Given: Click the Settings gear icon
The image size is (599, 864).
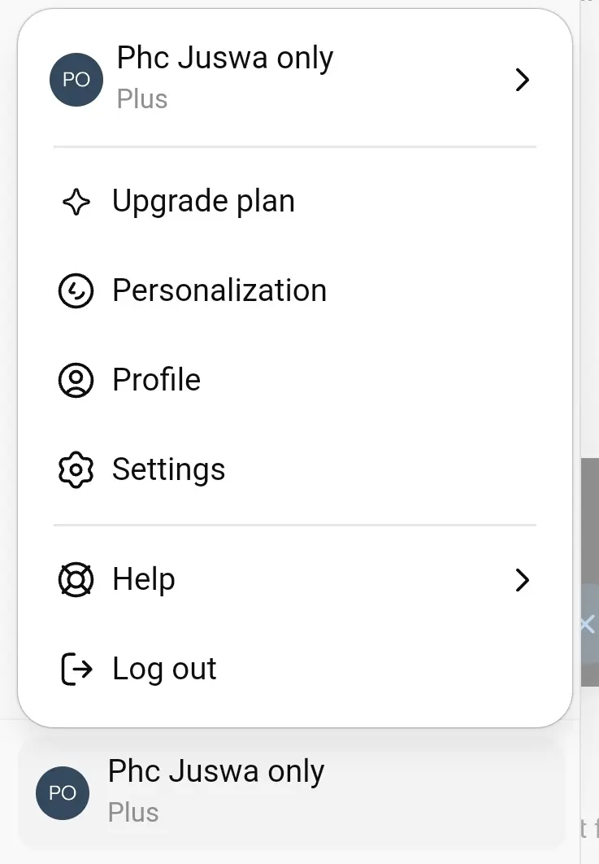Looking at the screenshot, I should 76,470.
